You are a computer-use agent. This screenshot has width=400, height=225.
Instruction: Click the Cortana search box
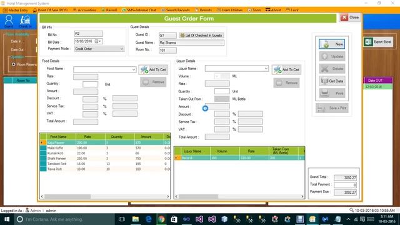[x=64, y=219]
